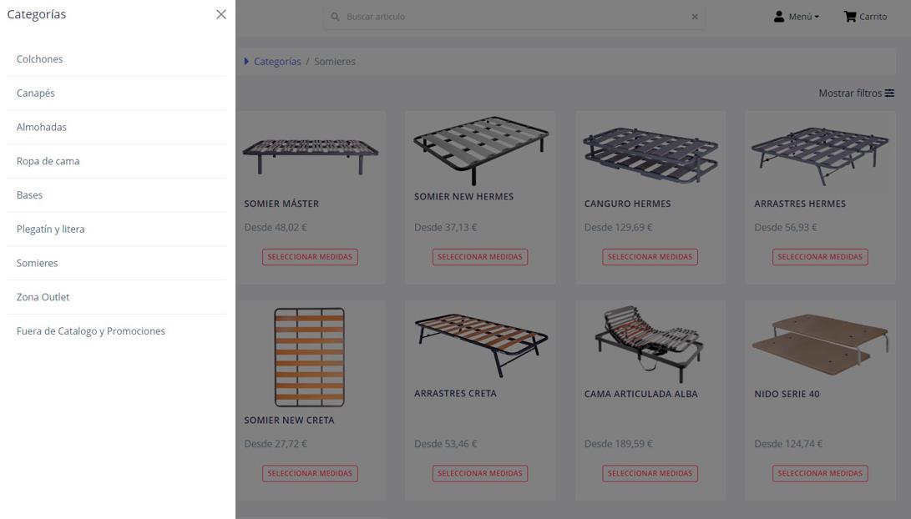This screenshot has height=519, width=911.
Task: Click the breadcrumb arrow before Categorías
Action: [x=246, y=62]
